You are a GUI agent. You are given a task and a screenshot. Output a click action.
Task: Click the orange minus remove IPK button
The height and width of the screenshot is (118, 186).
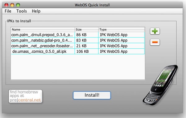(x=155, y=42)
